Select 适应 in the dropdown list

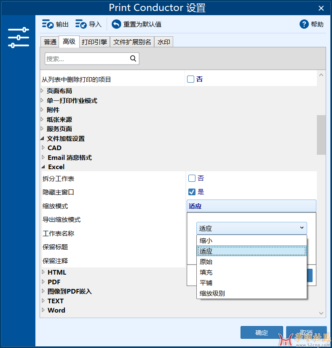click(x=252, y=251)
